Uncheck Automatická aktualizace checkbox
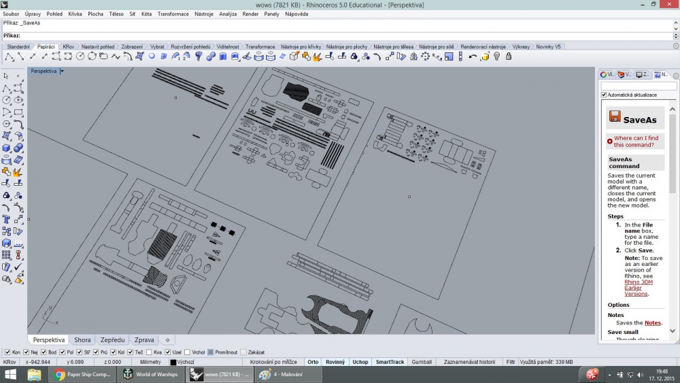 [604, 95]
